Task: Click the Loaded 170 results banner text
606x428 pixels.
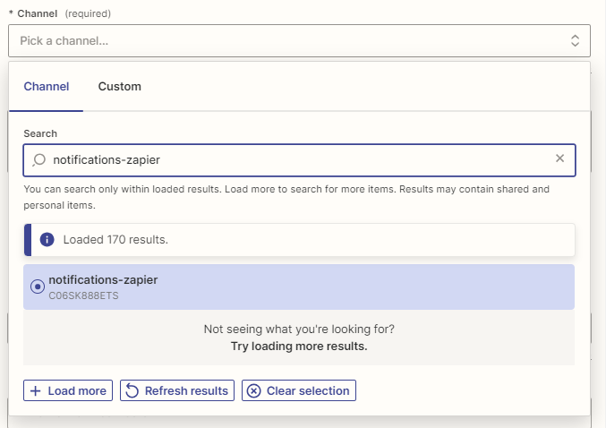Action: coord(115,240)
